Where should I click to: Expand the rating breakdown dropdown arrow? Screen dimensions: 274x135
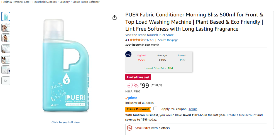145,40
